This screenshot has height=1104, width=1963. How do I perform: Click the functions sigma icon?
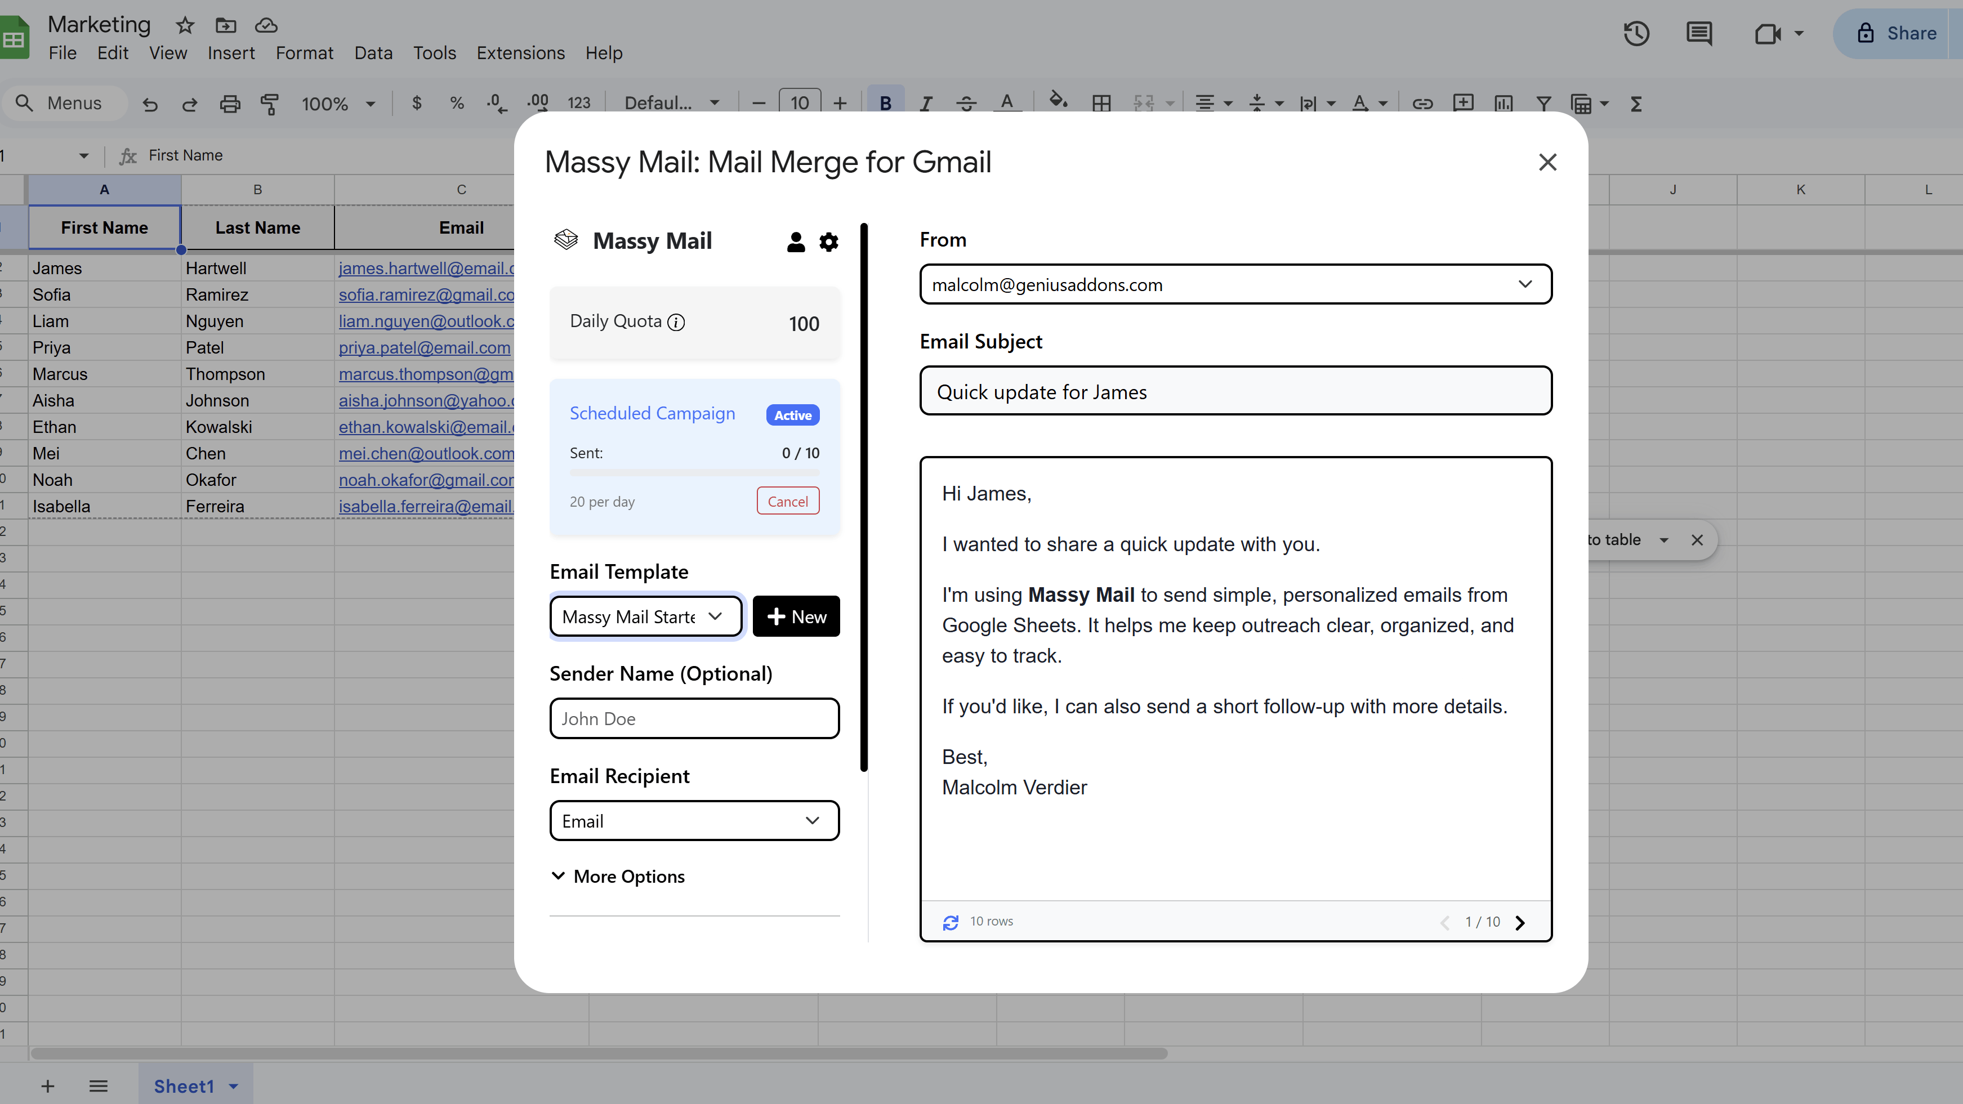click(x=1637, y=104)
